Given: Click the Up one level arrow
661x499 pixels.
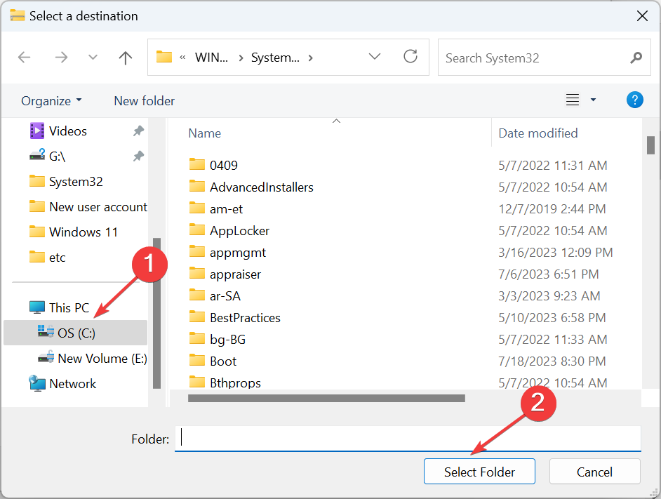Looking at the screenshot, I should (125, 57).
